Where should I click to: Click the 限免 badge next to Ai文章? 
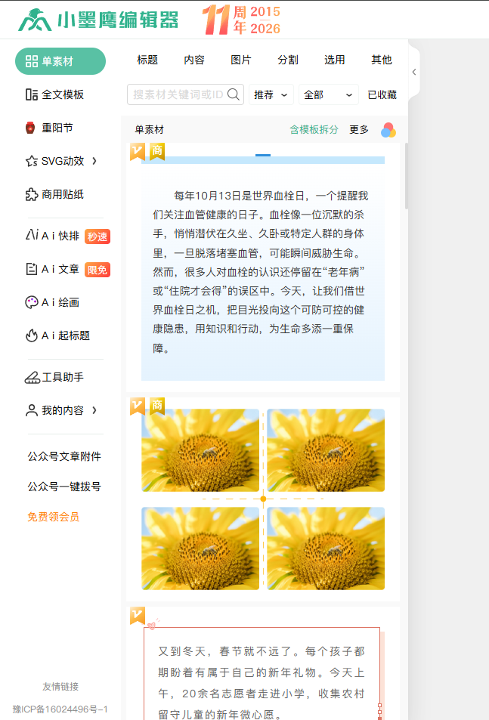click(x=97, y=270)
